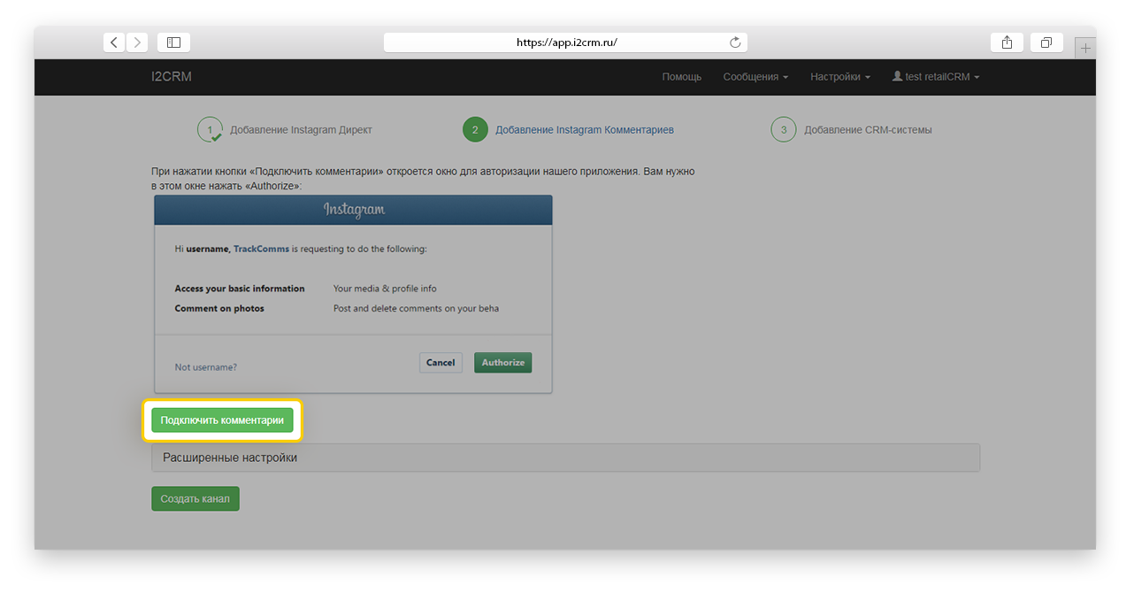Viewport: 1134px width, 593px height.
Task: Expand the Сообщения dropdown menu
Action: 755,77
